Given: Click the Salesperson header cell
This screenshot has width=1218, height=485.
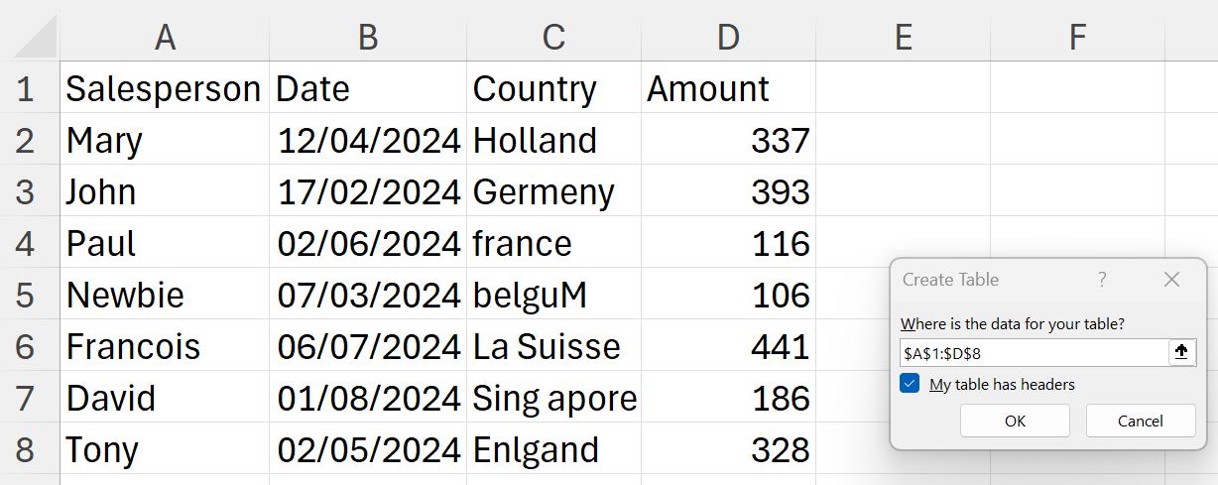Looking at the screenshot, I should [165, 88].
